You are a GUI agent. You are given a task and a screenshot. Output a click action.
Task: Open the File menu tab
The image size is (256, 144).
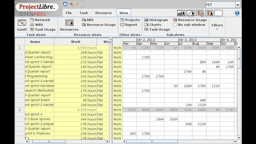(x=69, y=13)
